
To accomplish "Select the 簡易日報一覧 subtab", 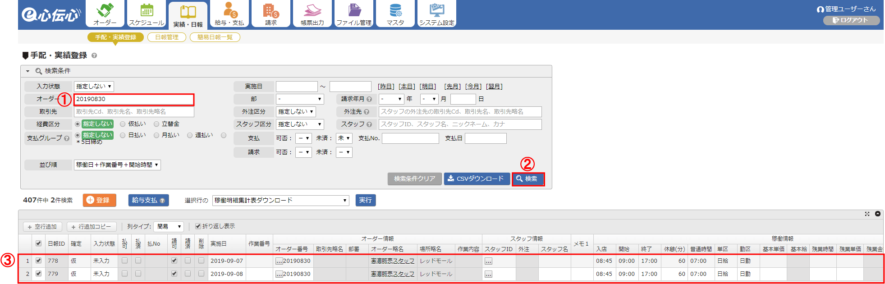I will (215, 37).
